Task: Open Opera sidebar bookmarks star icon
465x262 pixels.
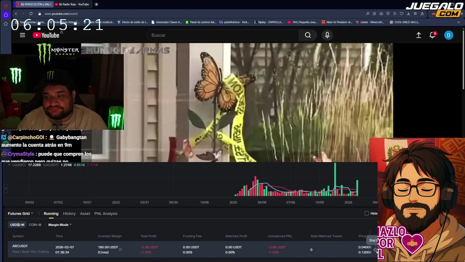Action: [5, 24]
